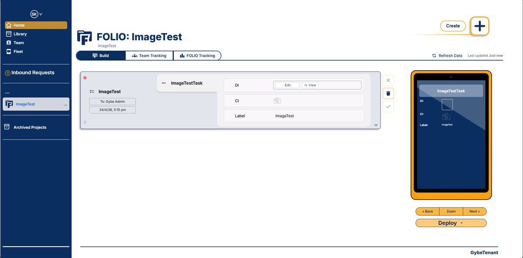Click the DI image box in preview
The height and width of the screenshot is (258, 523).
[447, 105]
